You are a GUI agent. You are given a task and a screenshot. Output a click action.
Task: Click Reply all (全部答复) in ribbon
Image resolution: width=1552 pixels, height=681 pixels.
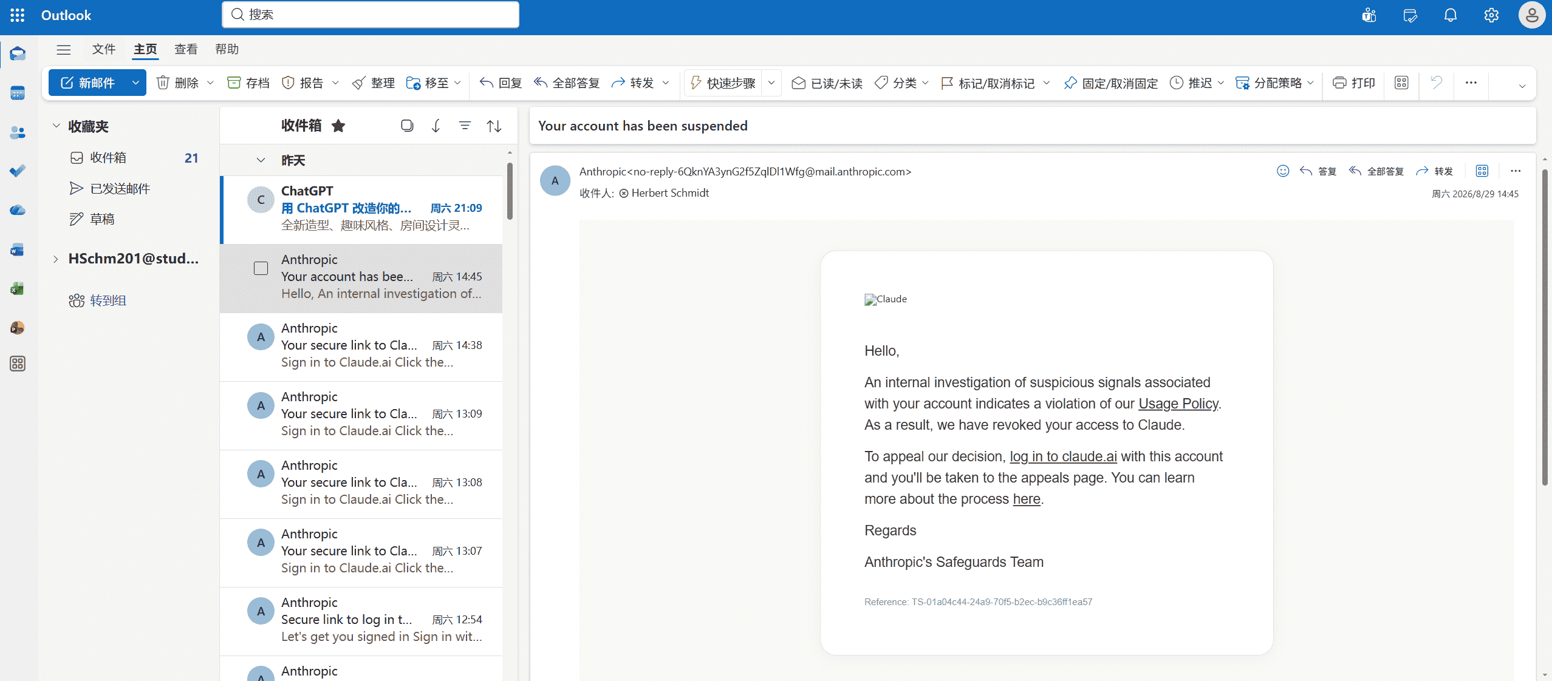tap(567, 83)
